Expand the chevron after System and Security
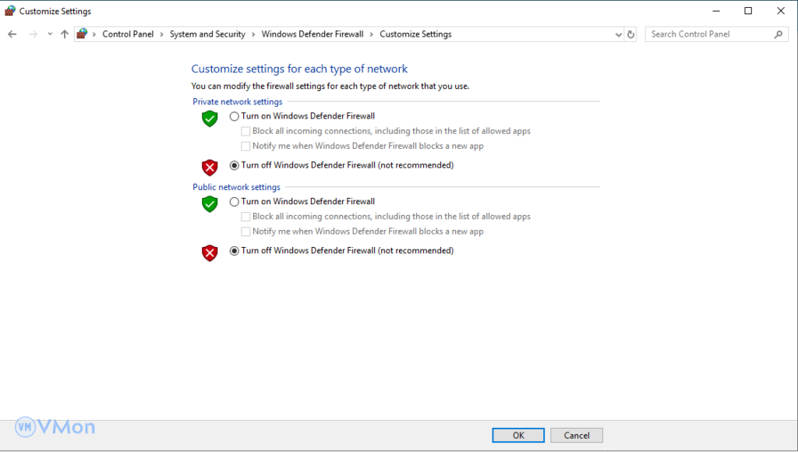This screenshot has width=798, height=452. point(253,34)
